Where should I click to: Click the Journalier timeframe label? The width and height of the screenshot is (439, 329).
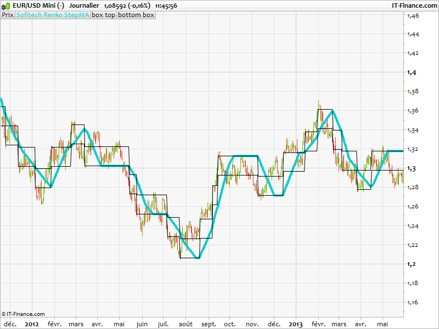[84, 5]
